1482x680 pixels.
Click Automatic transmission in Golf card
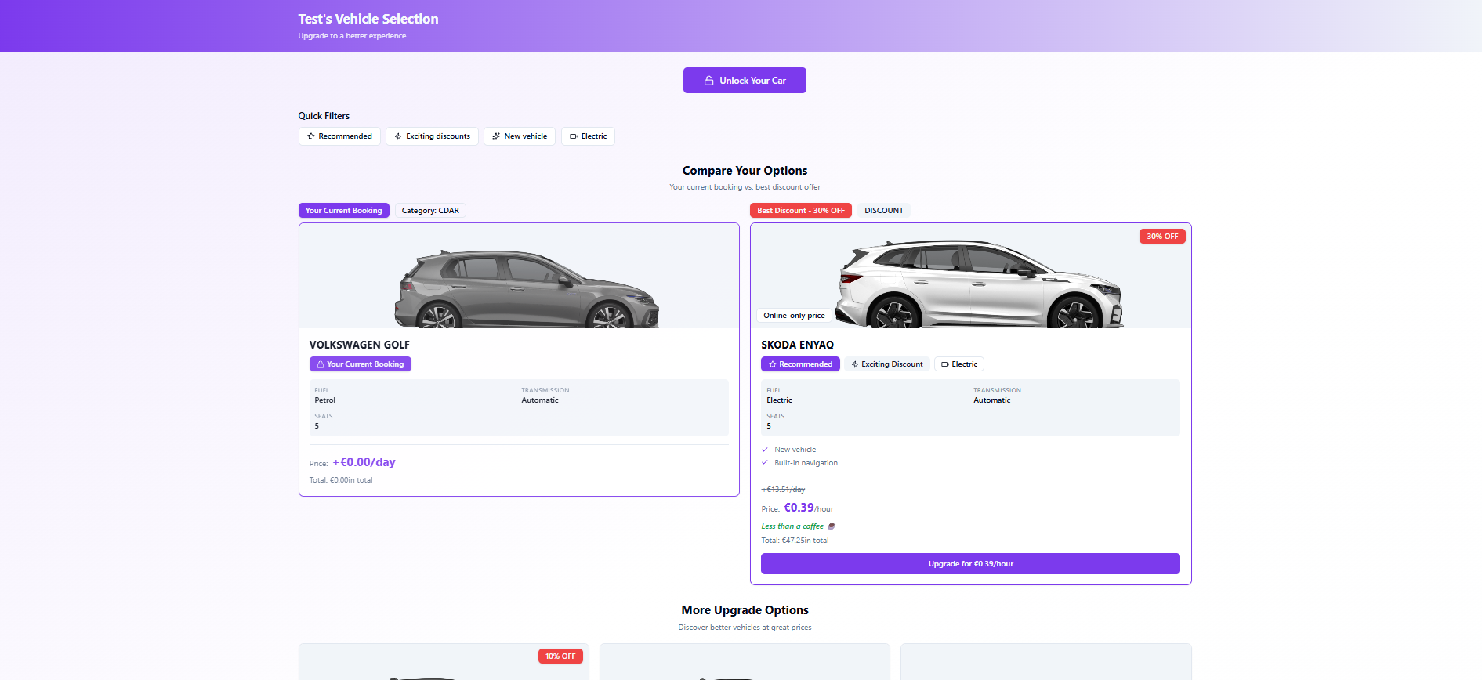tap(540, 400)
